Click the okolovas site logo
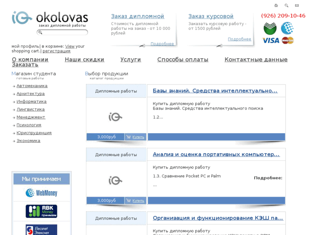The height and width of the screenshot is (235, 314). pyautogui.click(x=50, y=19)
